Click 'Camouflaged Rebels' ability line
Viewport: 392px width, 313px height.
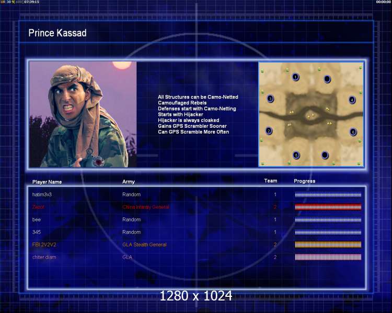tap(182, 103)
